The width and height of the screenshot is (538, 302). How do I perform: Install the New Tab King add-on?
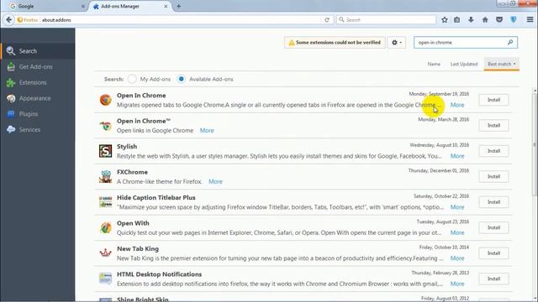point(493,253)
